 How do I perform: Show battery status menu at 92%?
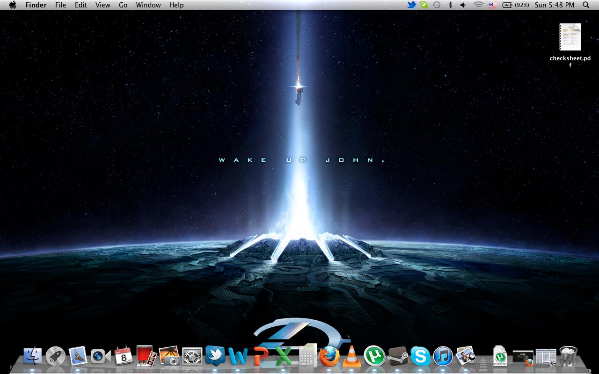click(x=516, y=5)
